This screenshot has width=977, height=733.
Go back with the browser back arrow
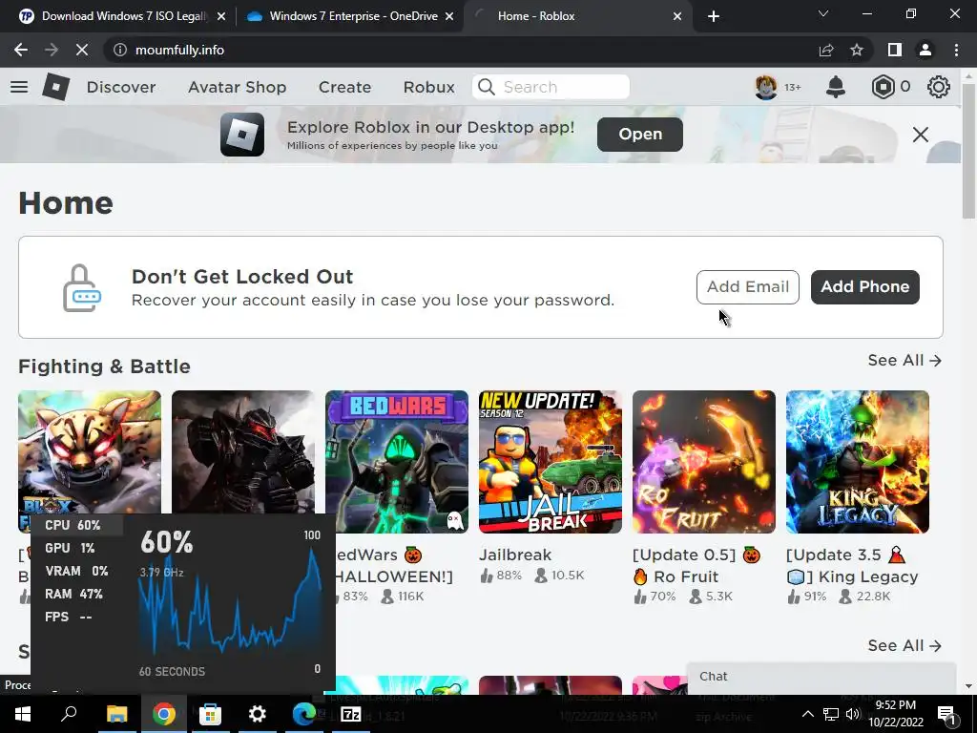tap(21, 50)
